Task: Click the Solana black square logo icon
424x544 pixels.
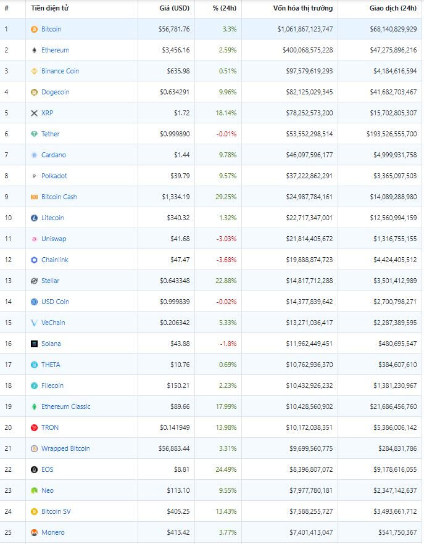Action: click(34, 344)
